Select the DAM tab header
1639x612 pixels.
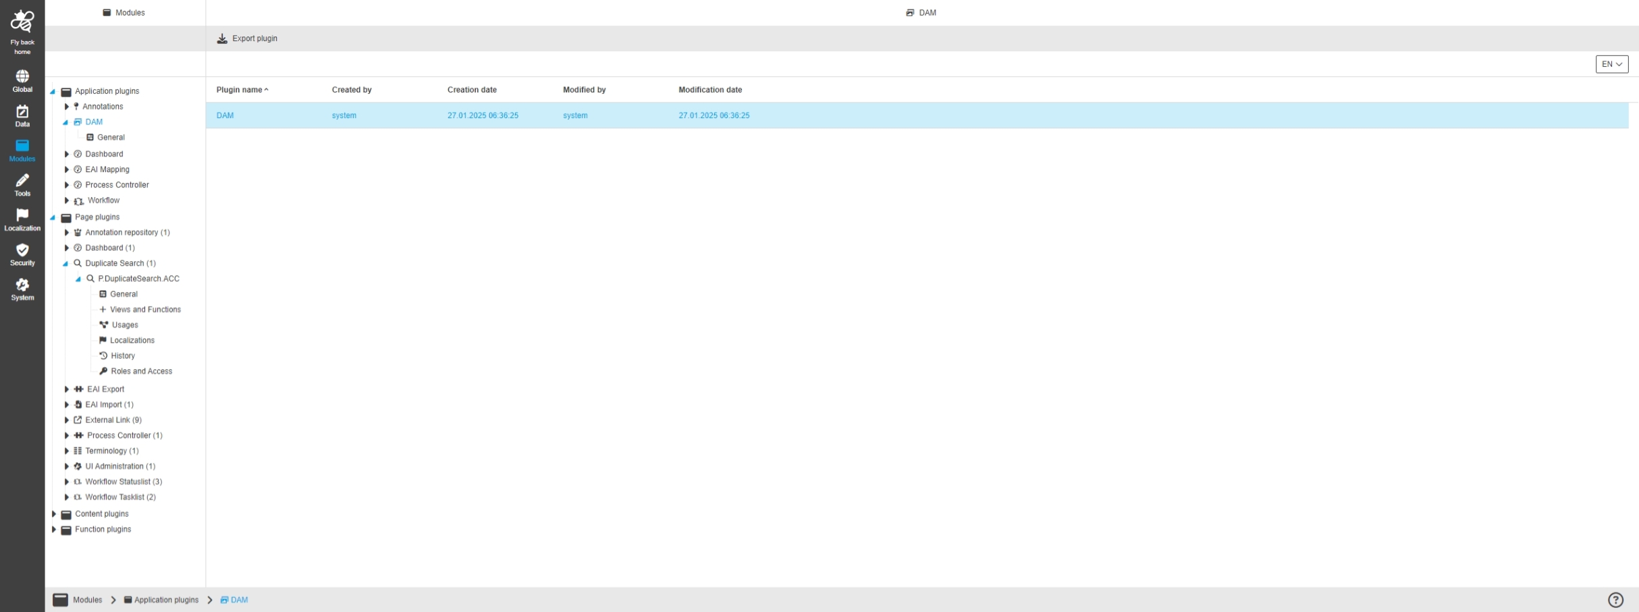(921, 13)
